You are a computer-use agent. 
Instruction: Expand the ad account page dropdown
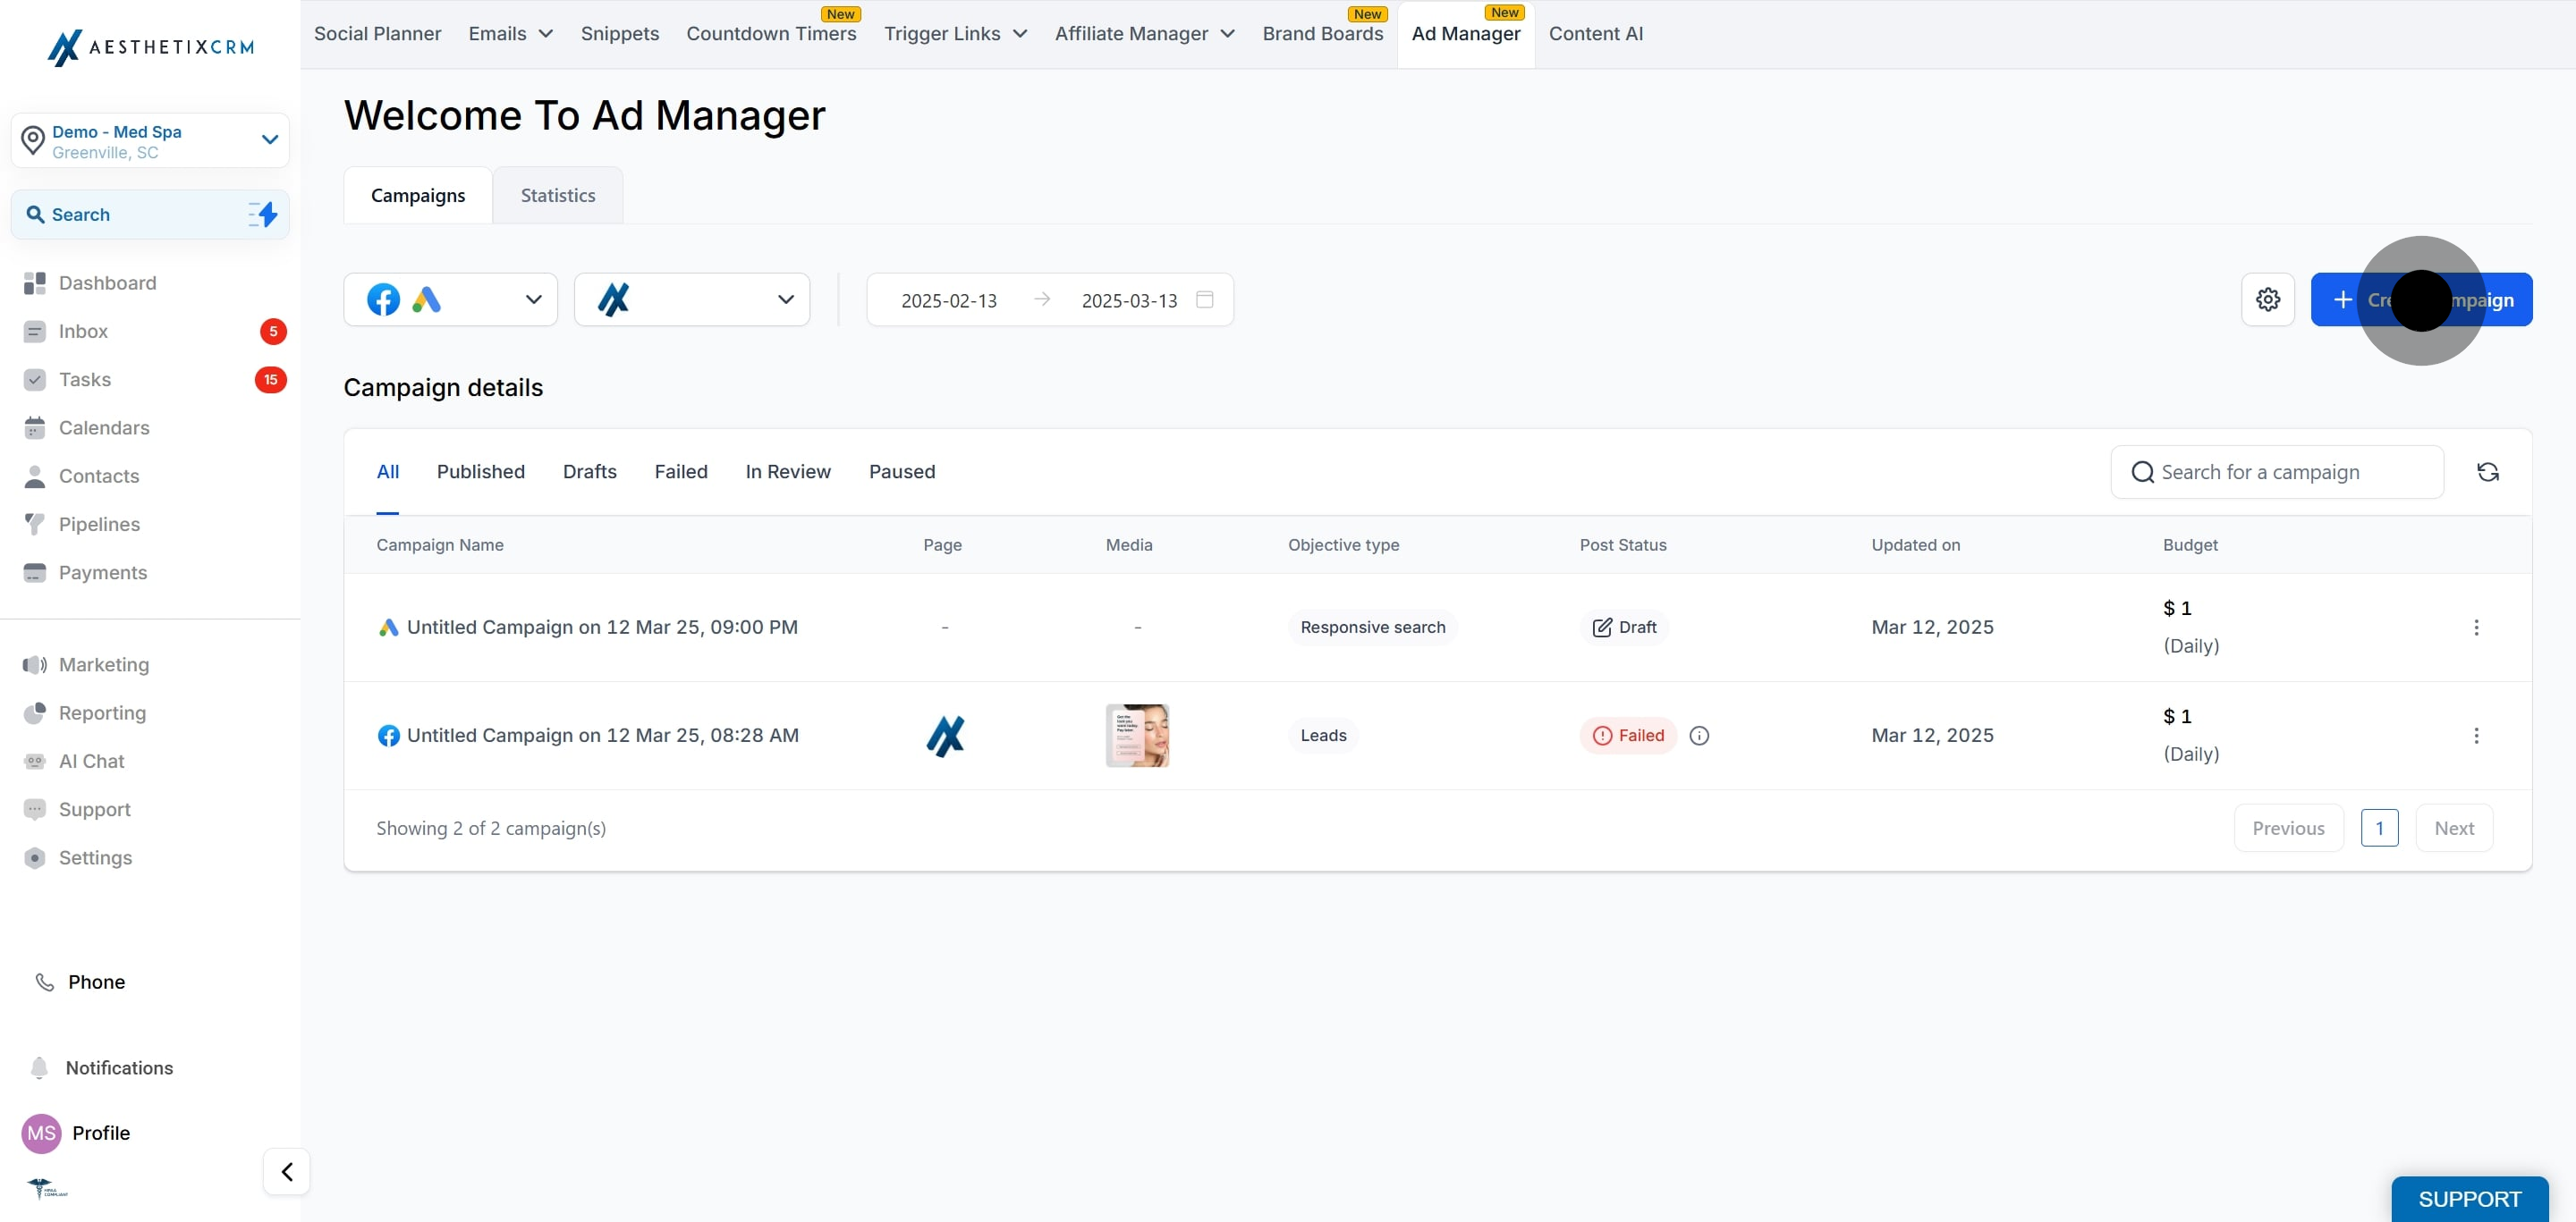(x=692, y=299)
